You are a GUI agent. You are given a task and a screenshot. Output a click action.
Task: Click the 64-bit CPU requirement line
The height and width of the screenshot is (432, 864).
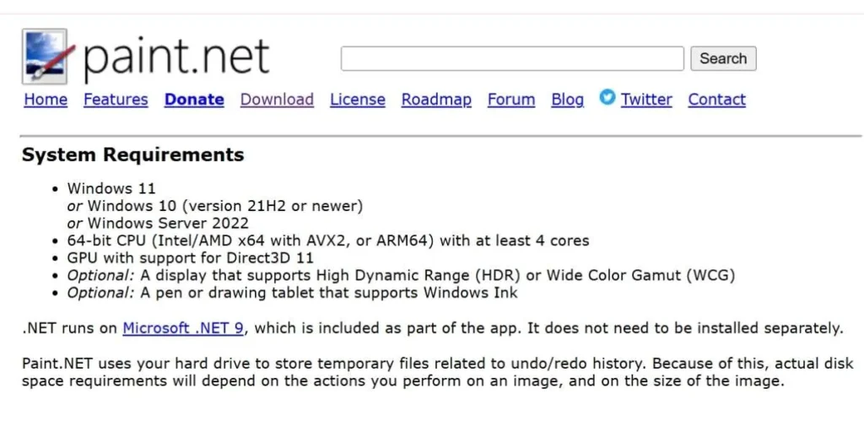[328, 240]
